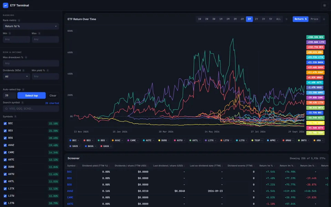
Task: Remove the TEUP chip from chart legend
Action: [x=262, y=140]
